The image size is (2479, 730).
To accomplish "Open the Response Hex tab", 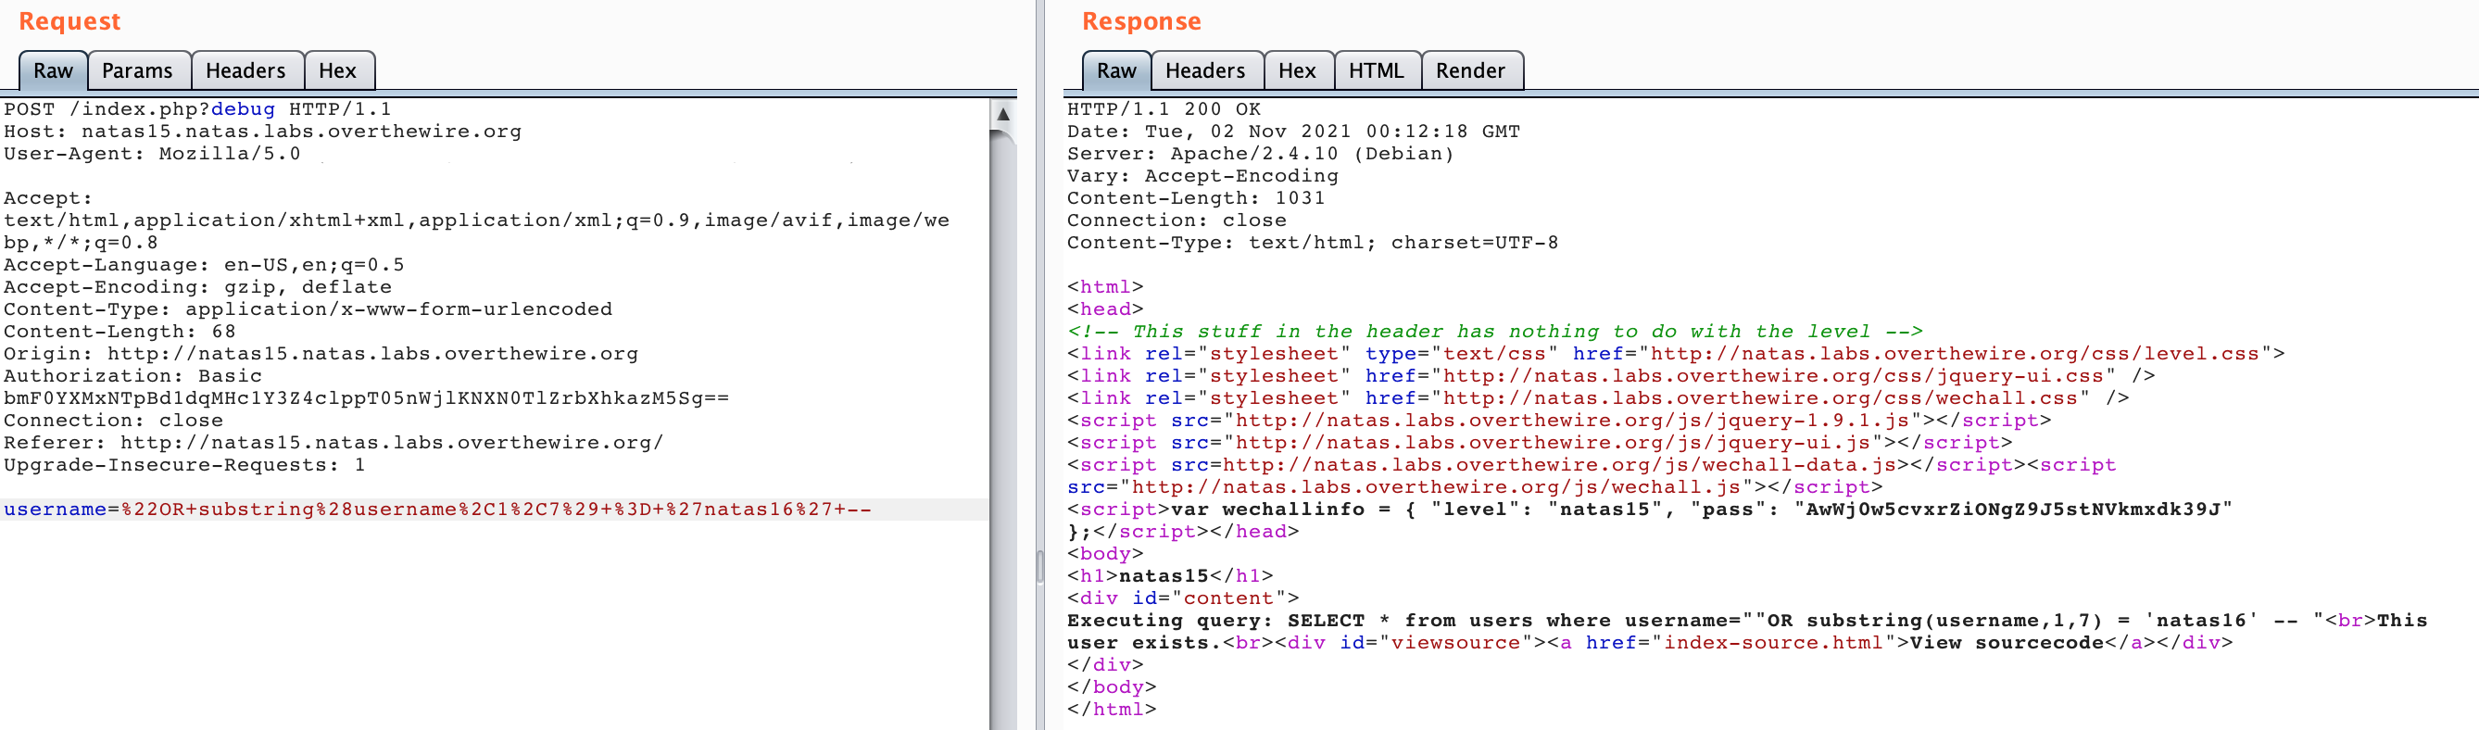I will point(1297,70).
